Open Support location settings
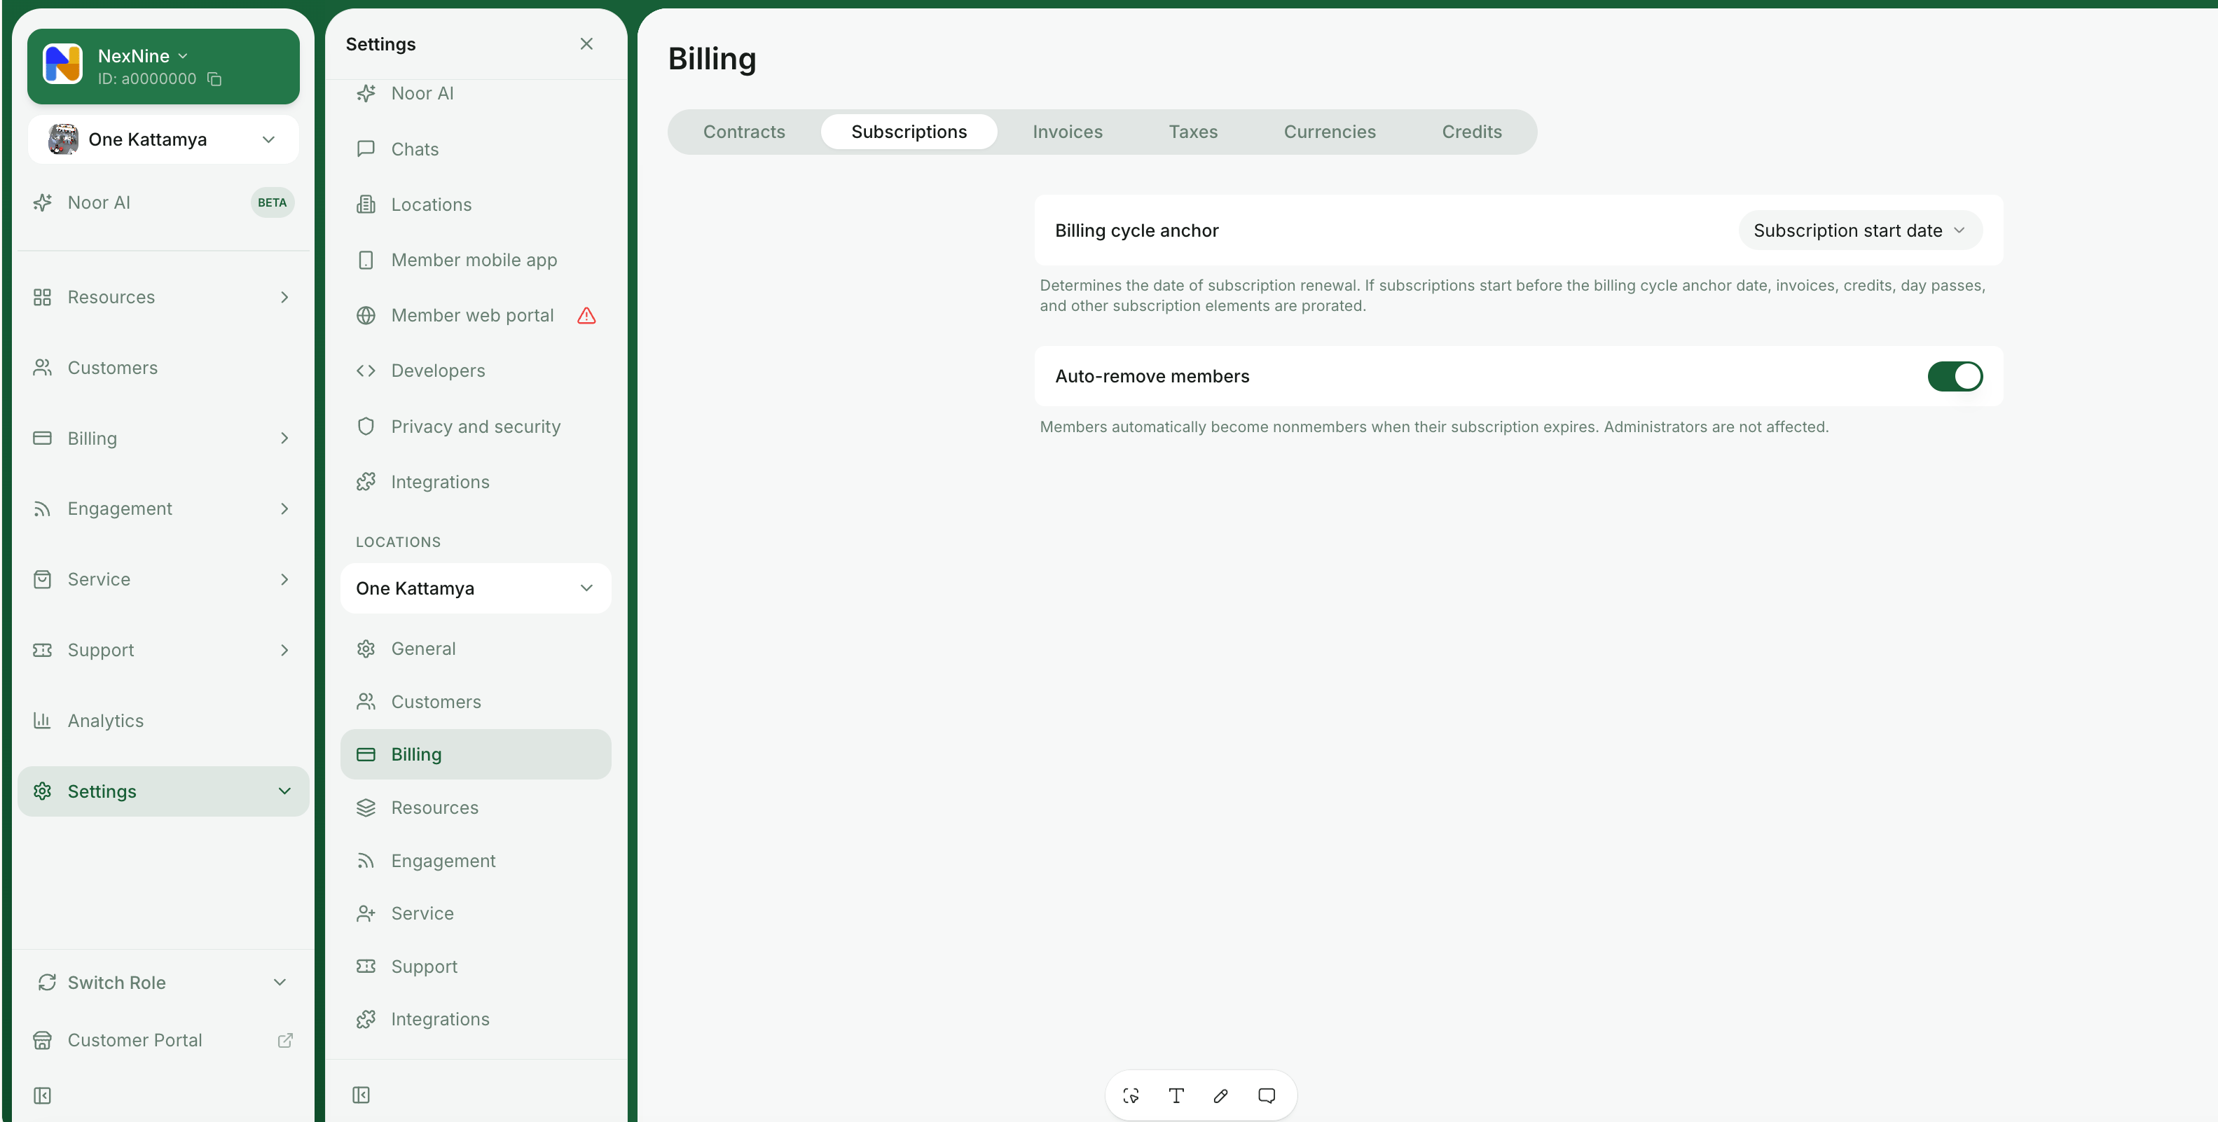This screenshot has width=2218, height=1122. pos(475,966)
